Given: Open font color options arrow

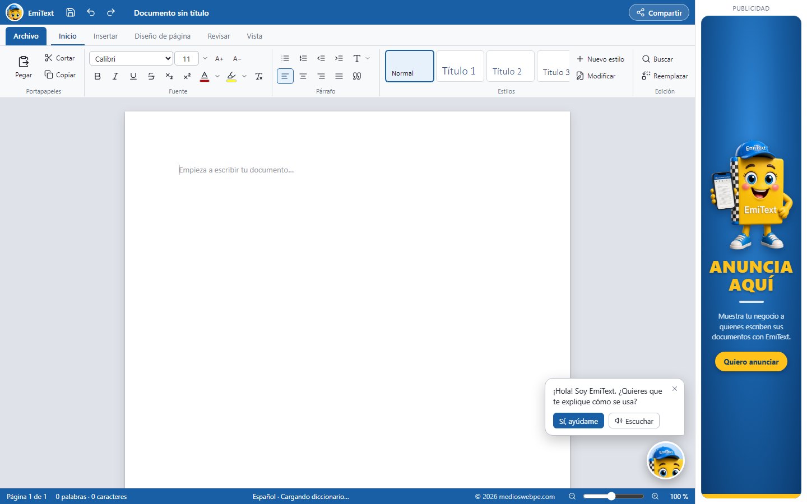Looking at the screenshot, I should point(217,76).
